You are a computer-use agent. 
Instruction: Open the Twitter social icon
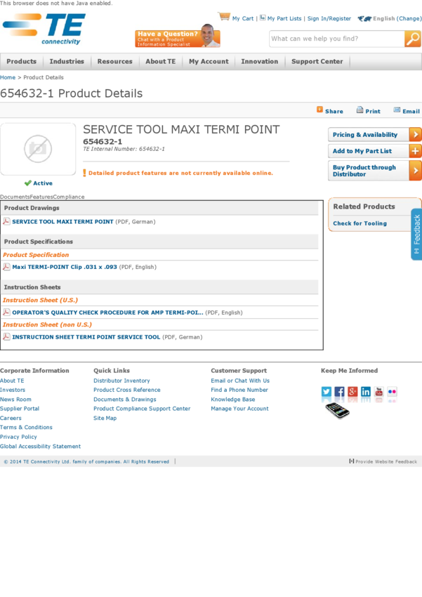point(327,392)
